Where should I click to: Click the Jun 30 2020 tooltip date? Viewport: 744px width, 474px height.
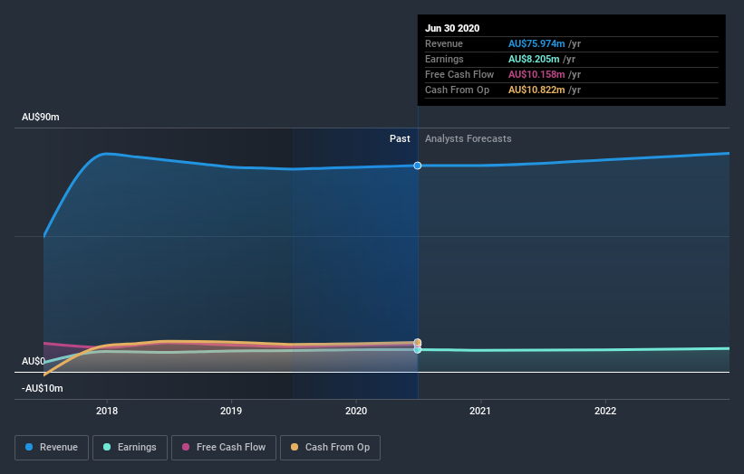[x=452, y=28]
